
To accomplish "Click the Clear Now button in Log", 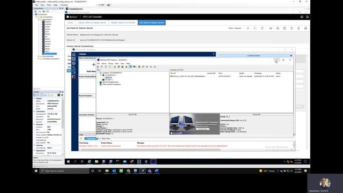I will (91, 138).
